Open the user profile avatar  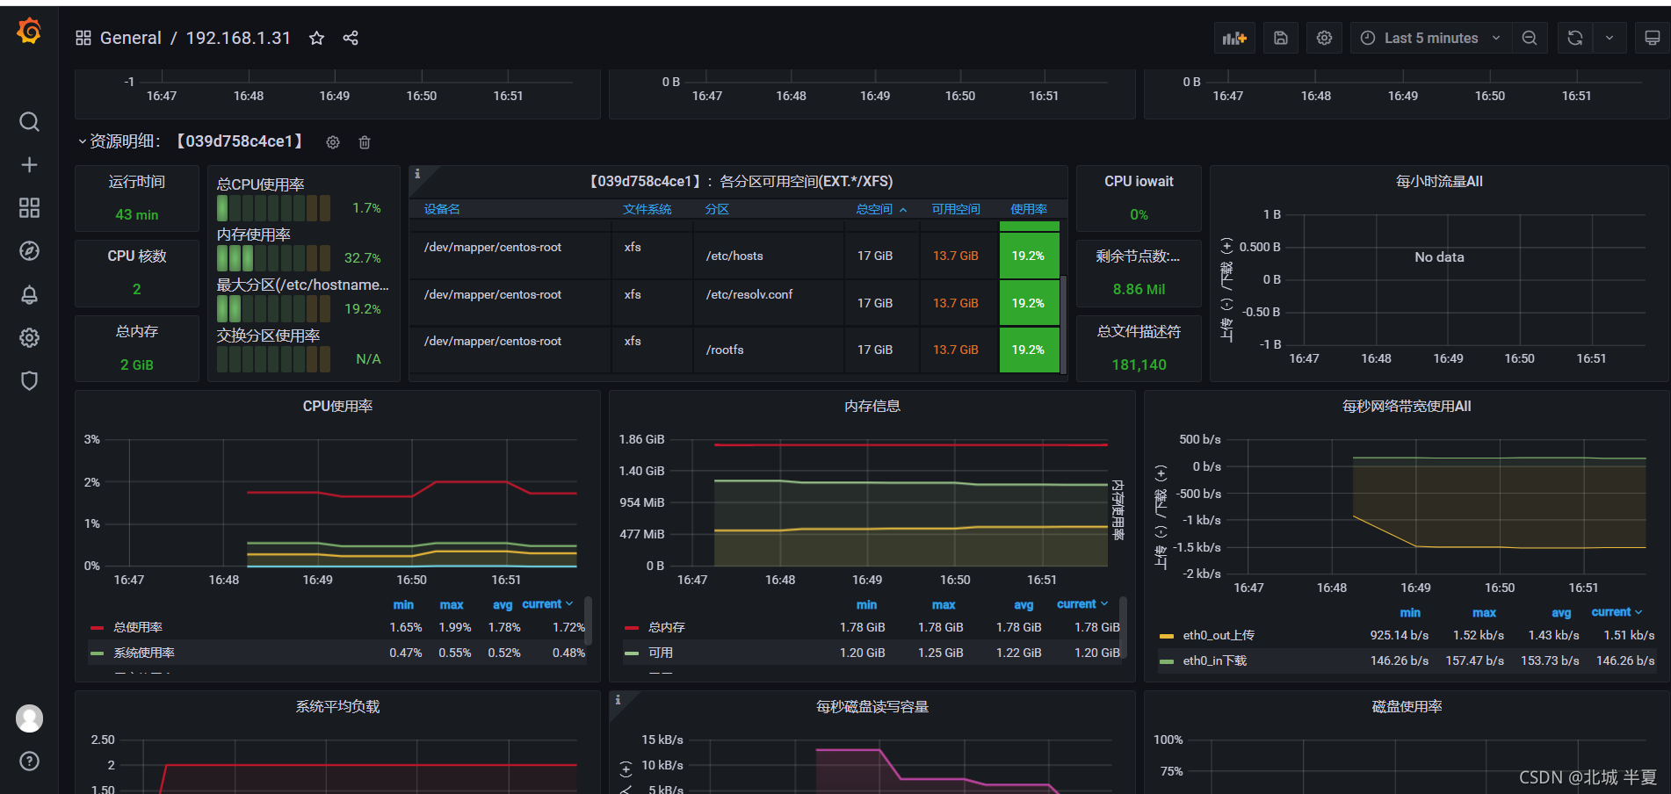pos(29,718)
